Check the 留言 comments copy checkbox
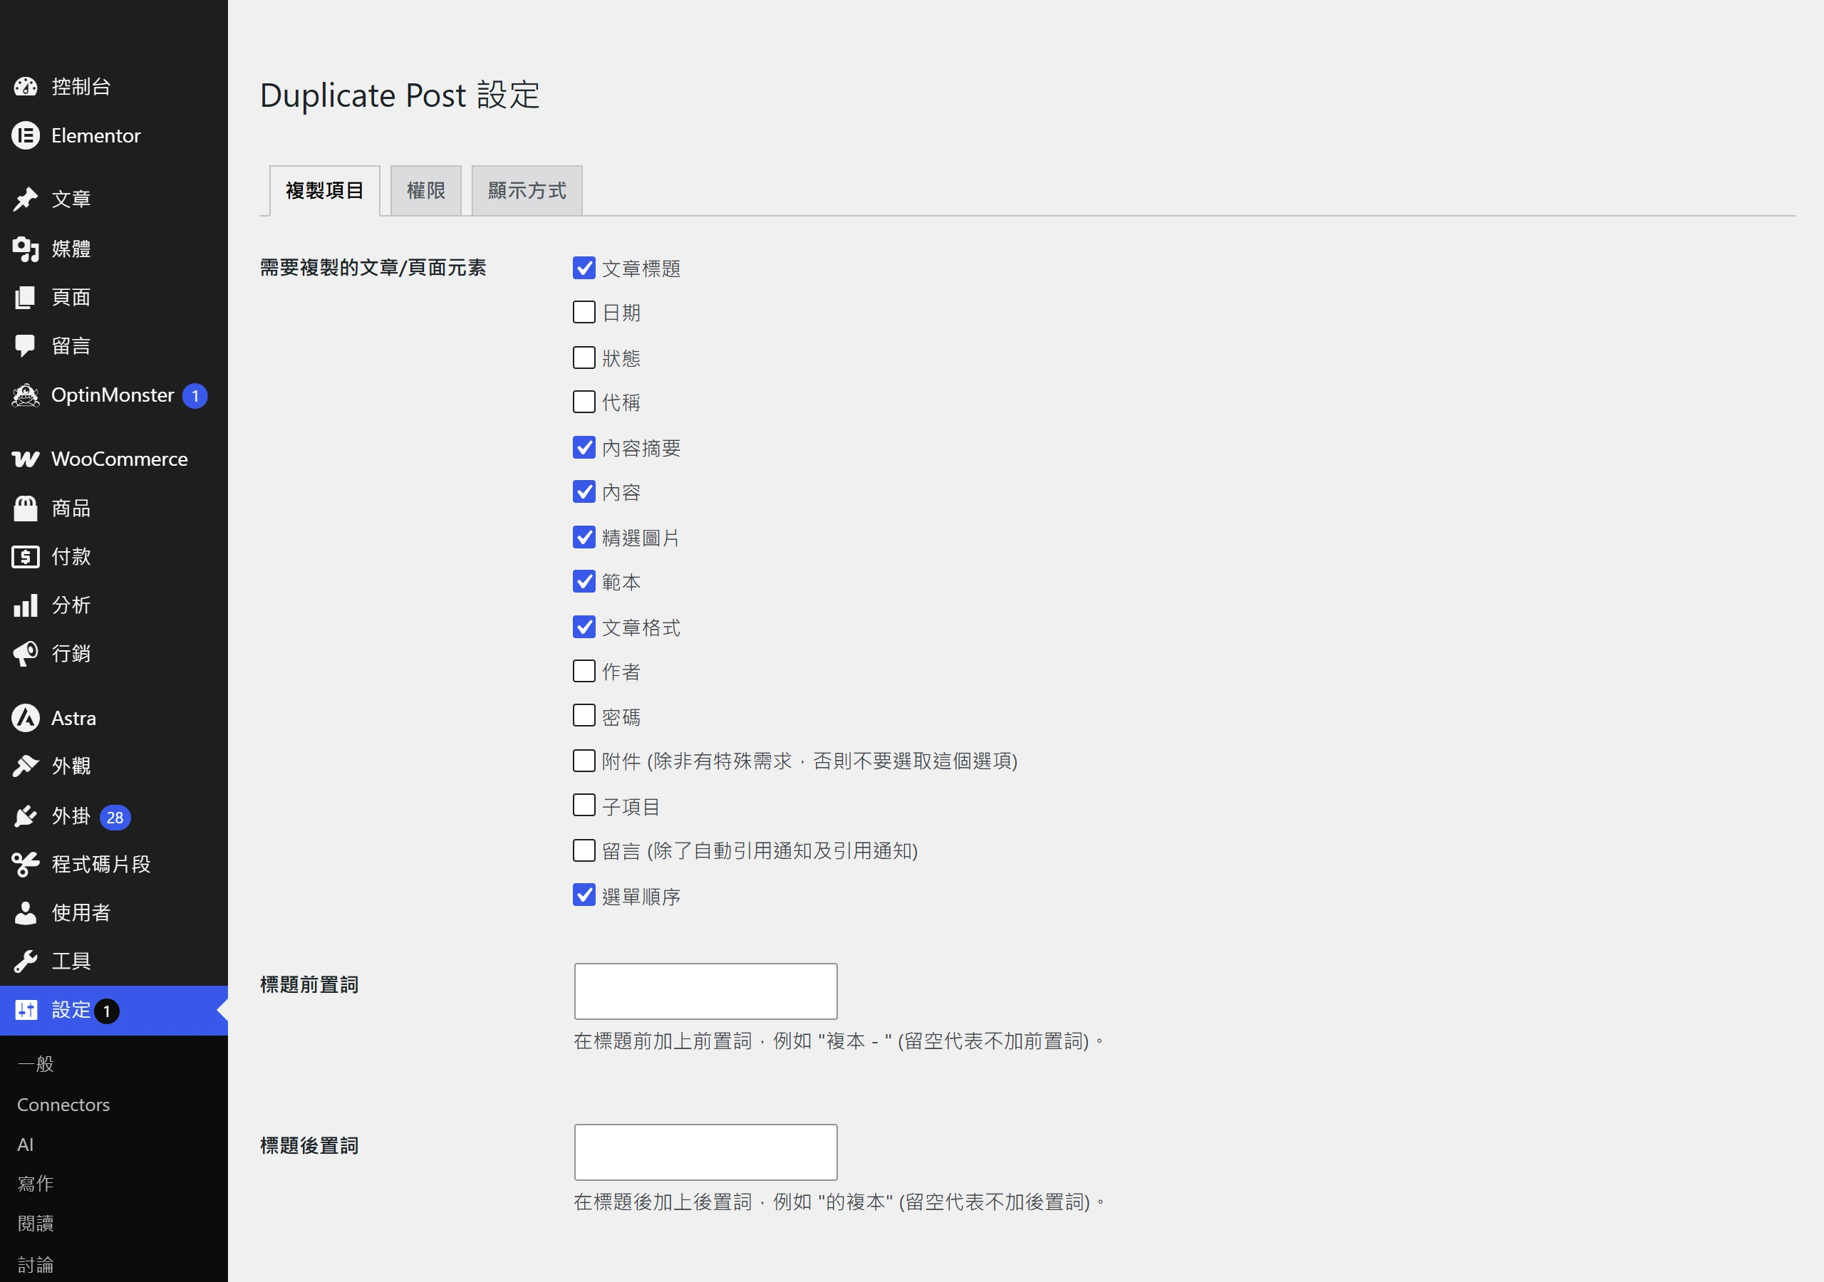1824x1282 pixels. (584, 850)
